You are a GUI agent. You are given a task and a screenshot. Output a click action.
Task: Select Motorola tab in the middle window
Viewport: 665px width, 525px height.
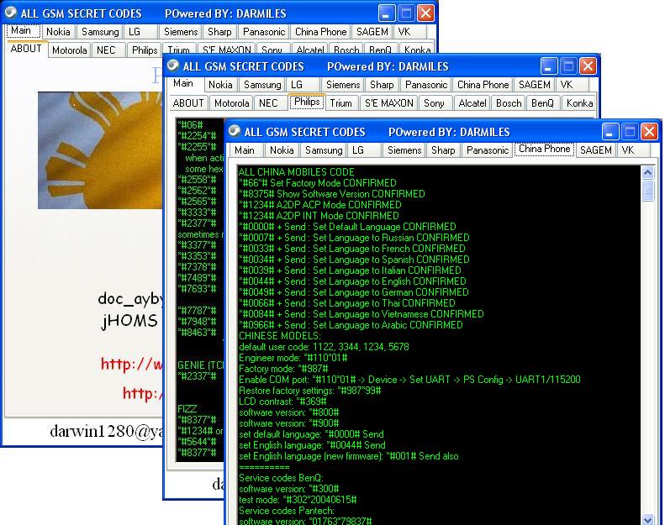pyautogui.click(x=231, y=103)
